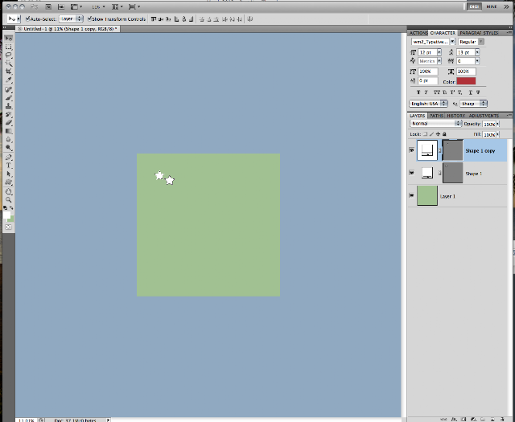The image size is (515, 422).
Task: Select the Blur tool
Action: [x=9, y=140]
